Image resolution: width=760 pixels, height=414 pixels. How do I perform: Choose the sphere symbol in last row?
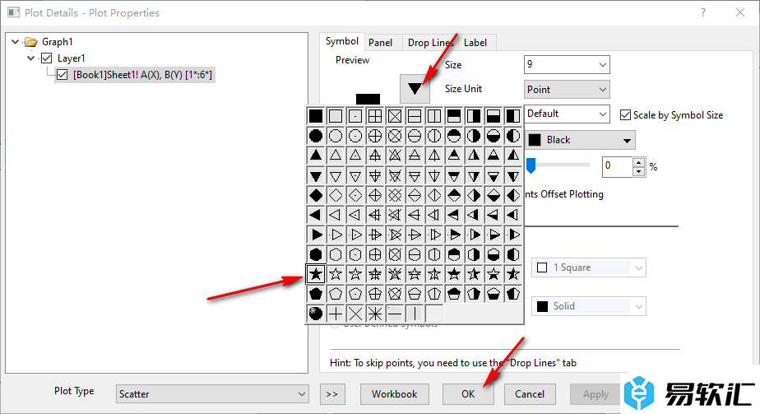(x=316, y=313)
